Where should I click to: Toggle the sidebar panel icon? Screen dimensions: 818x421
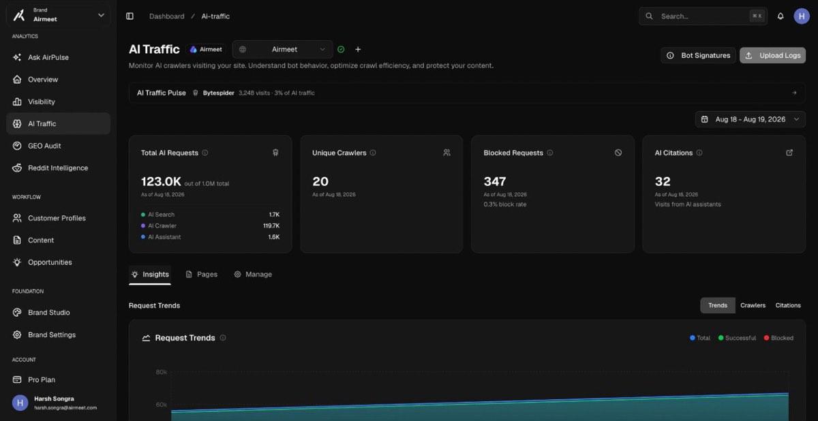point(130,16)
